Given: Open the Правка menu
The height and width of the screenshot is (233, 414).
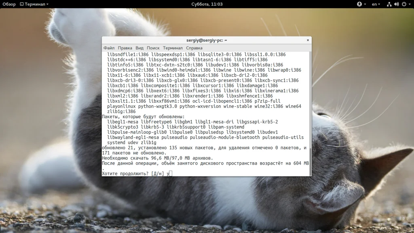Looking at the screenshot, I should click(x=125, y=48).
